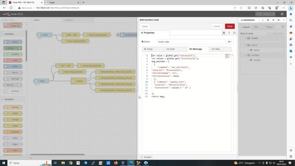Select the function node in the palette

point(13,107)
